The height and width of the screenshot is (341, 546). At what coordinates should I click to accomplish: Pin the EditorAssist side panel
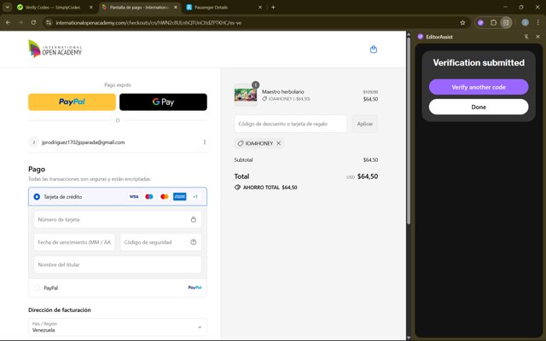coord(526,37)
